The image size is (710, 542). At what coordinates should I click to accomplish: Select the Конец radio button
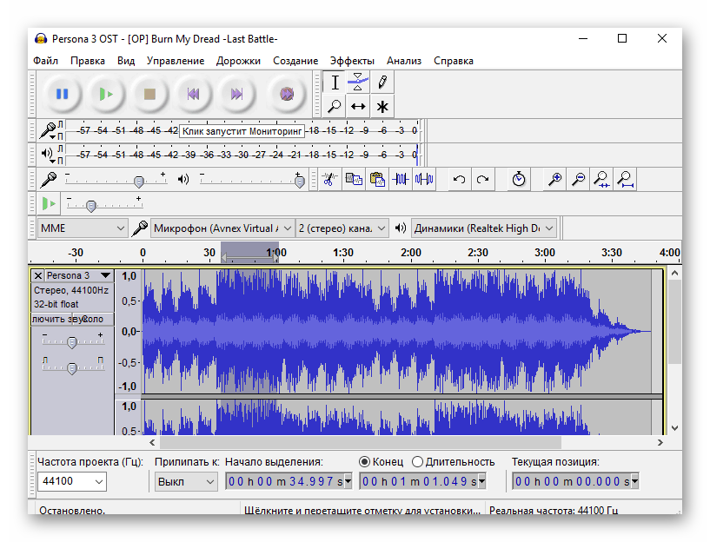tap(365, 462)
